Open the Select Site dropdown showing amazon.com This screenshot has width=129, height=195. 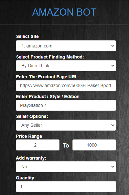pyautogui.click(x=66, y=46)
